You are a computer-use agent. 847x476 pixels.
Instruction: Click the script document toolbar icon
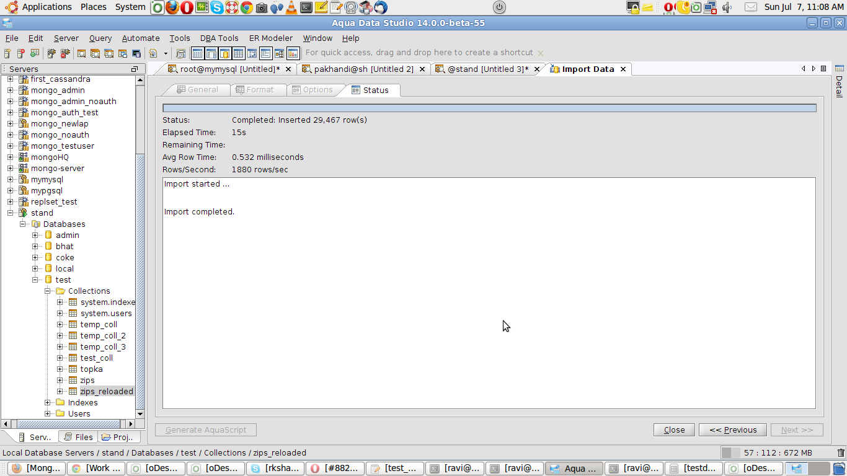(x=153, y=53)
